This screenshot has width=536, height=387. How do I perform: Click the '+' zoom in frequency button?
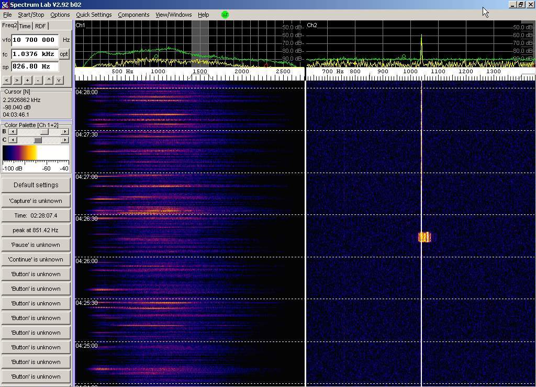click(27, 80)
